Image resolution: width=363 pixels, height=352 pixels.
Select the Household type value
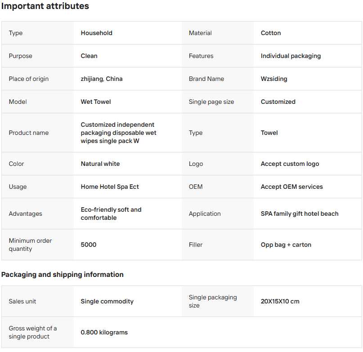(97, 33)
